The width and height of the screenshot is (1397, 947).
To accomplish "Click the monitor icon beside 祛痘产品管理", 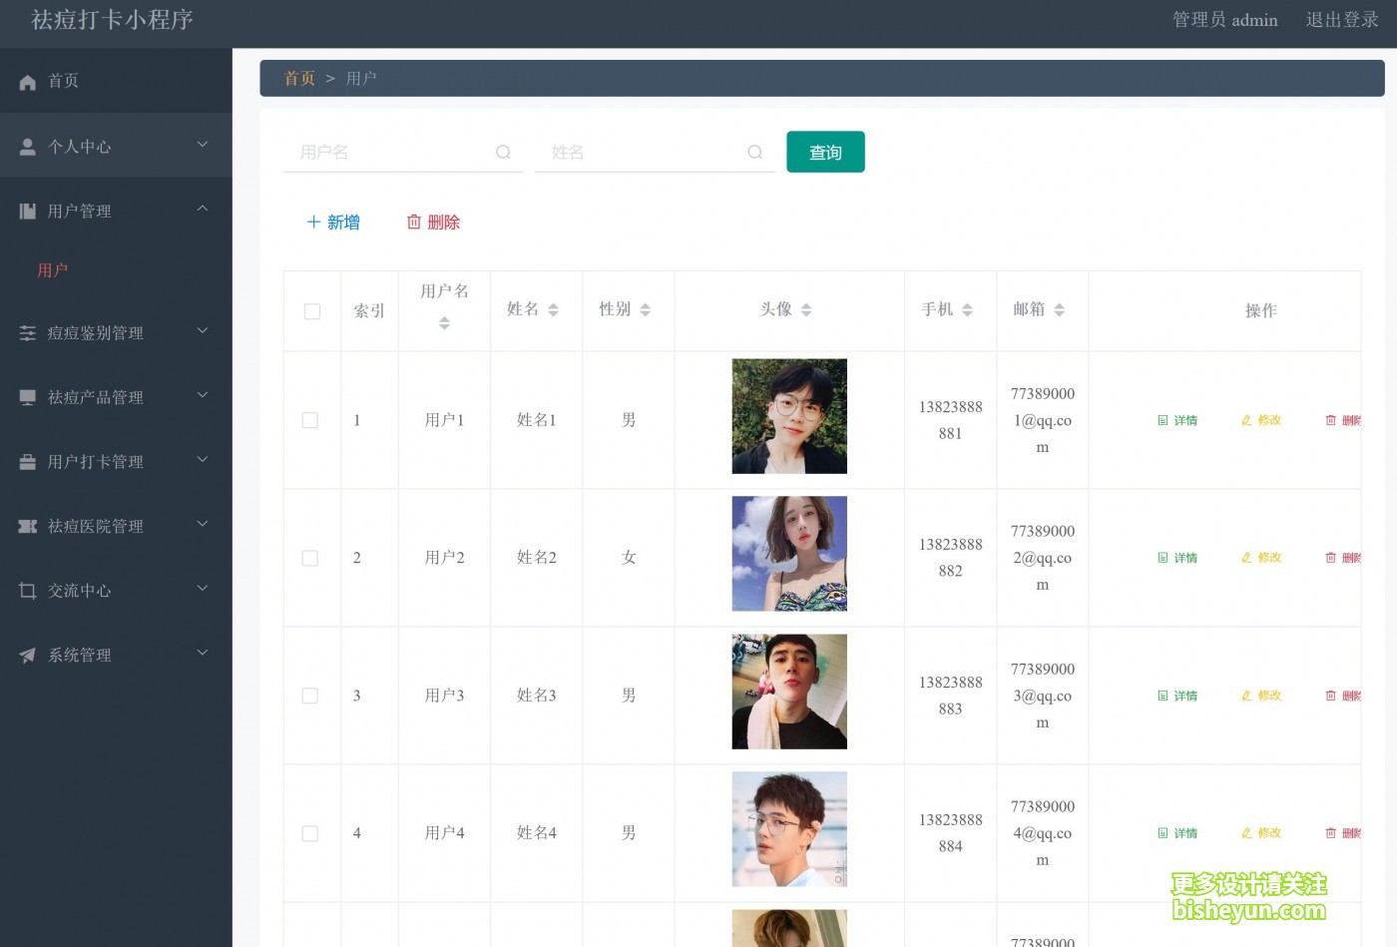I will [x=28, y=397].
